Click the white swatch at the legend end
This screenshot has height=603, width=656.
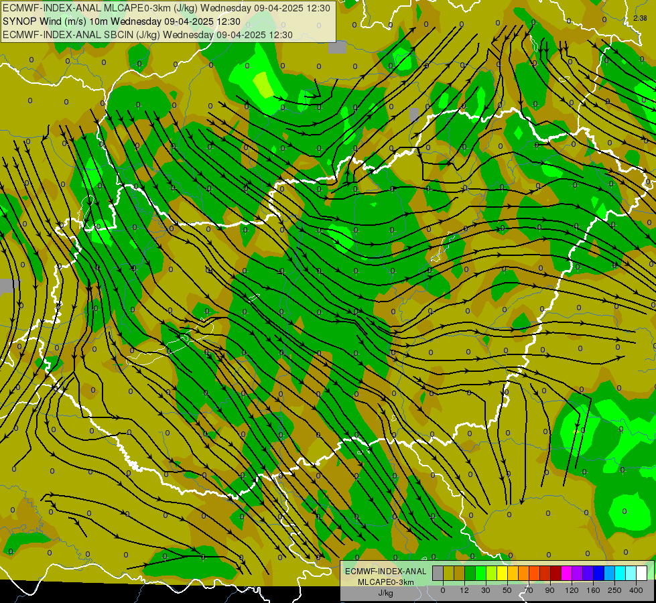point(642,573)
